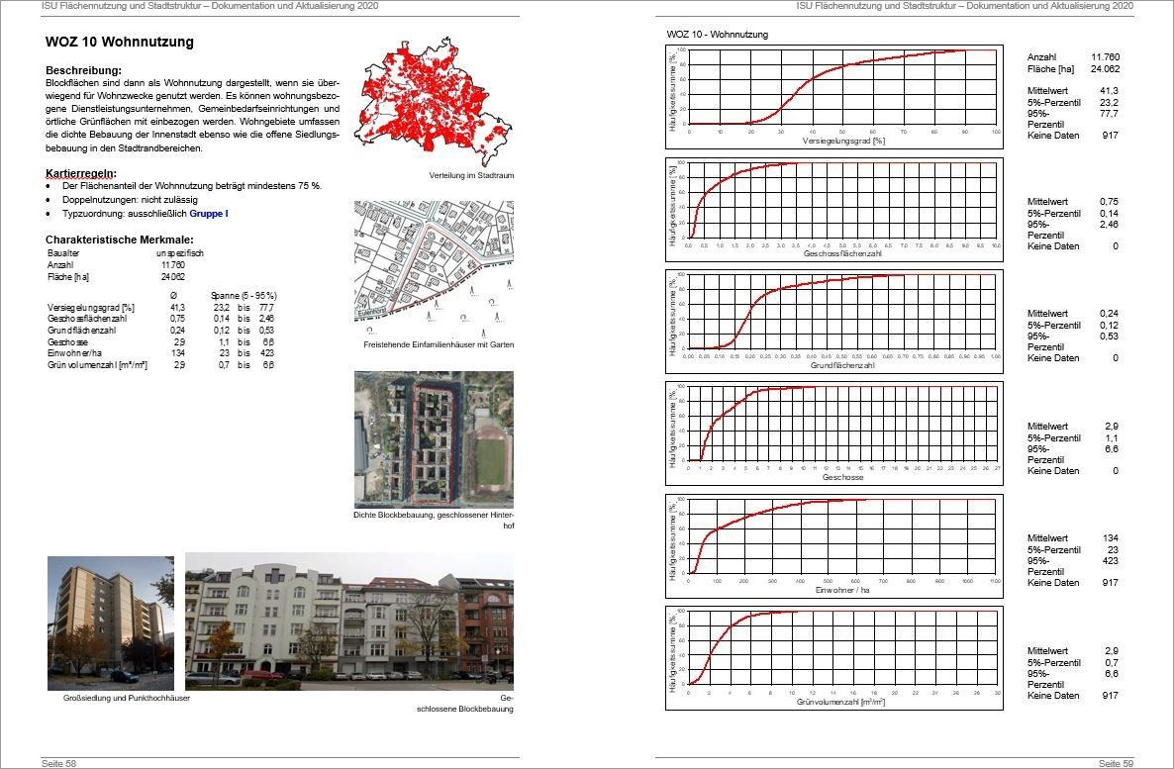Open the high-rise tower photo
The width and height of the screenshot is (1174, 769).
tap(111, 623)
